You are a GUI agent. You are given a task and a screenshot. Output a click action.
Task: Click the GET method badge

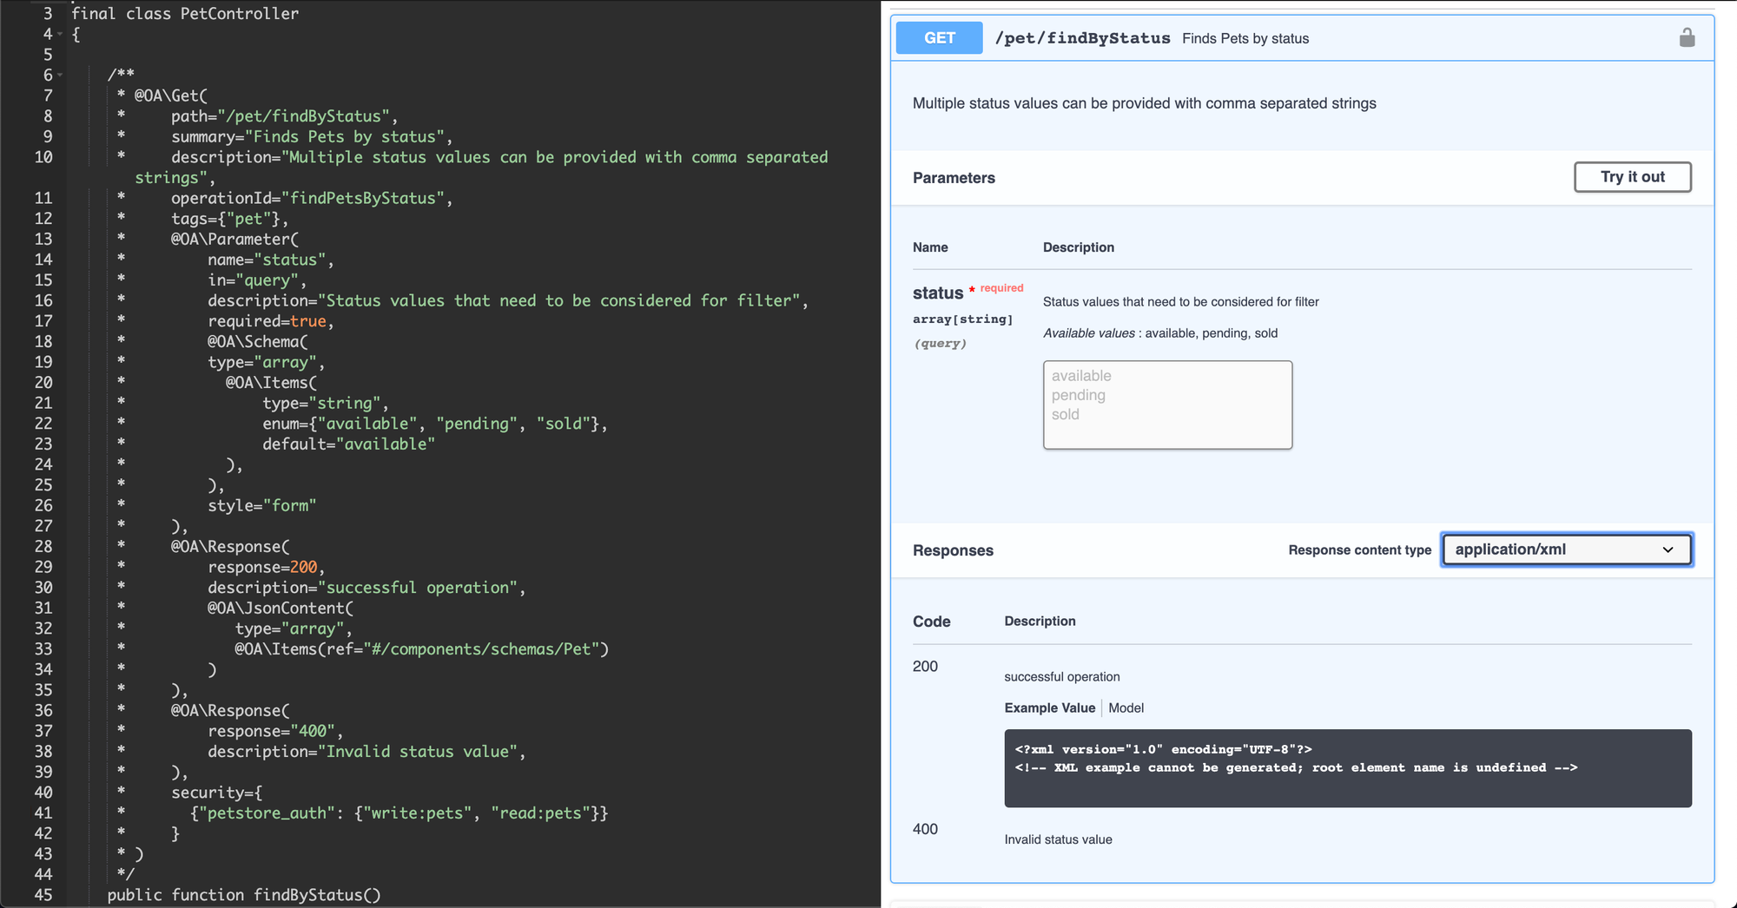(x=939, y=38)
